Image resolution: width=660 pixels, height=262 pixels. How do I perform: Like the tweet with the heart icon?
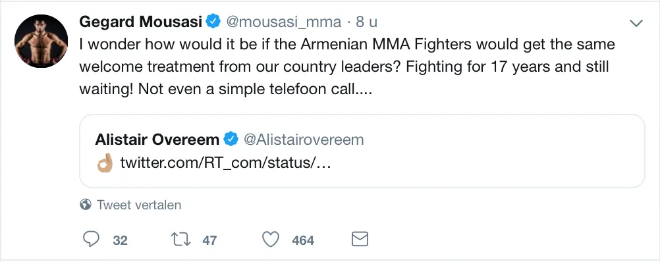[x=271, y=240]
